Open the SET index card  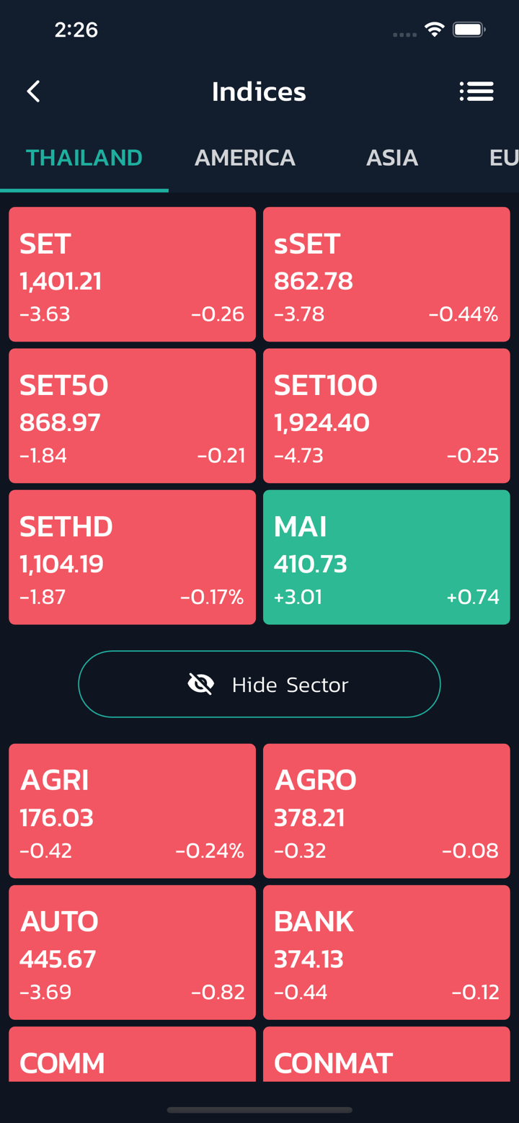click(x=132, y=274)
